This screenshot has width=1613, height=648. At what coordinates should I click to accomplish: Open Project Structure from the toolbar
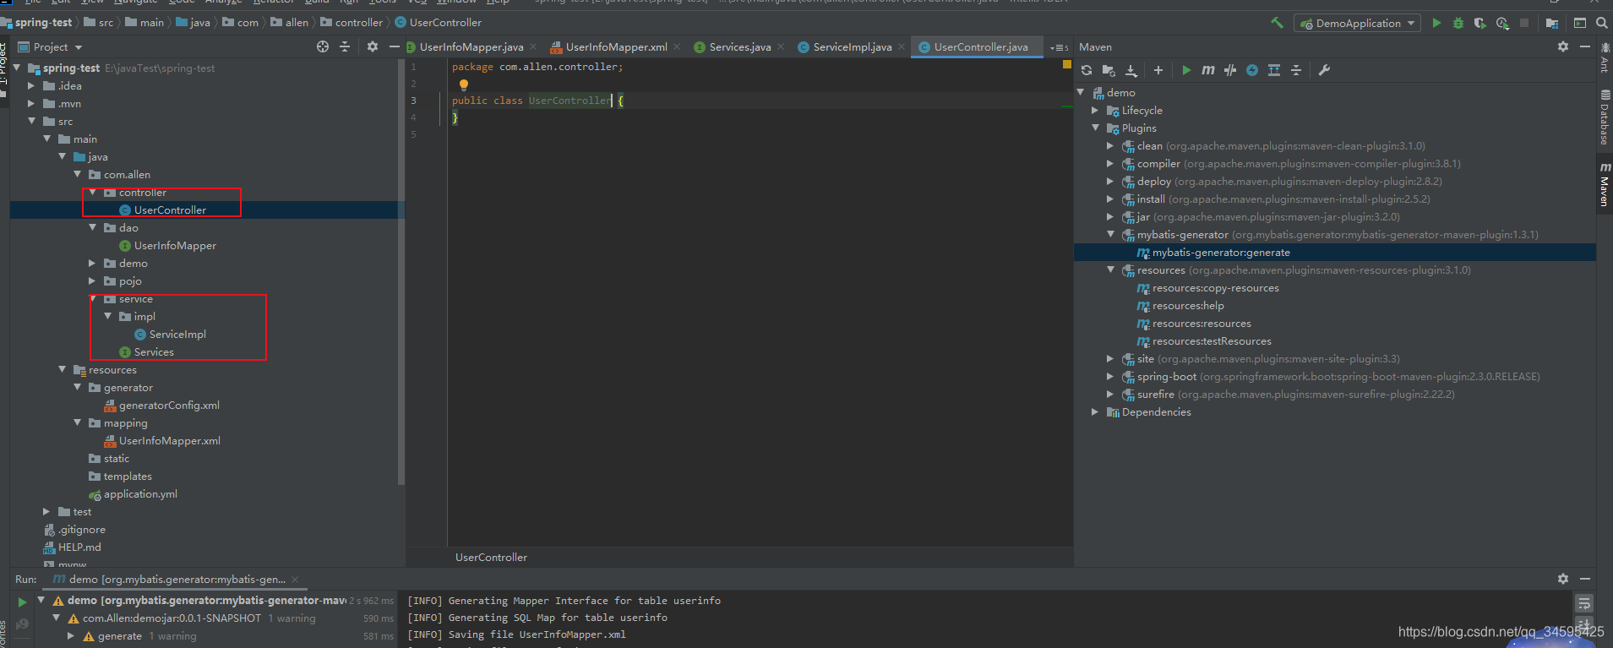pyautogui.click(x=1552, y=23)
